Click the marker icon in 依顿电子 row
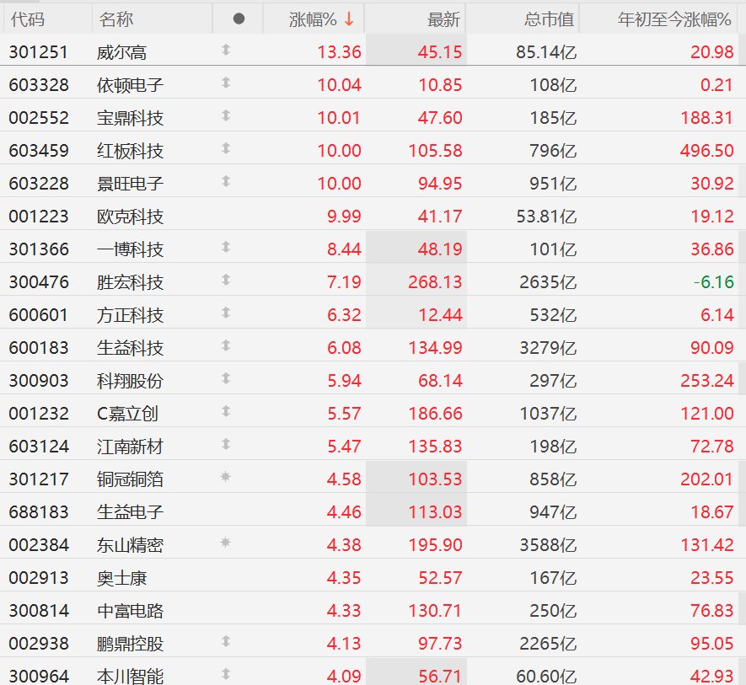746x685 pixels. point(226,83)
